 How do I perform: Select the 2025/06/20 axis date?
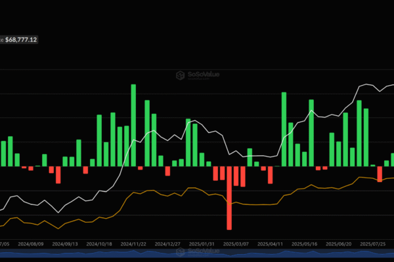339,243
